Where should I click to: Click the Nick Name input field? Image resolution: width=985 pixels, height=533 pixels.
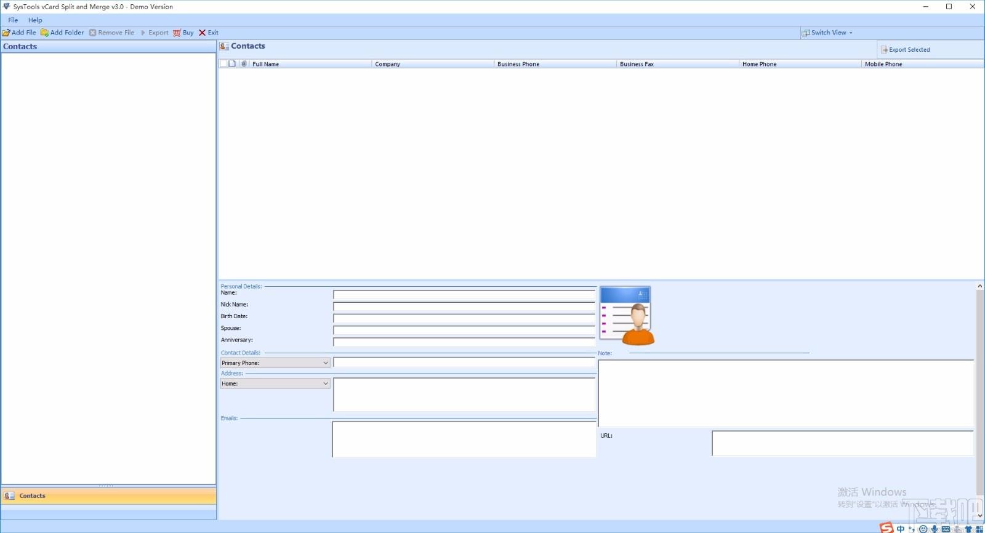coord(465,306)
